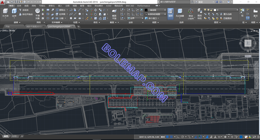260x140 pixels.
Task: Click the Save icon in quick access toolbar
Action: [x=16, y=2]
